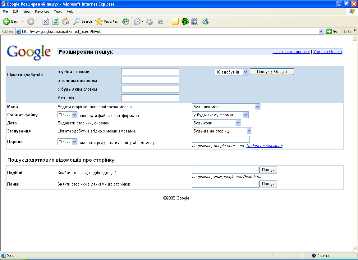Click the 'з будь-яким словом' input field
The width and height of the screenshot is (358, 260).
pyautogui.click(x=150, y=89)
